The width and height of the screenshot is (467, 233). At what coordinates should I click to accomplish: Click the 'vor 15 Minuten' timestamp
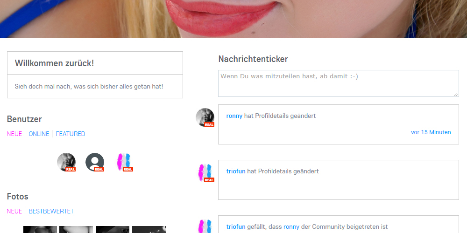[431, 132]
